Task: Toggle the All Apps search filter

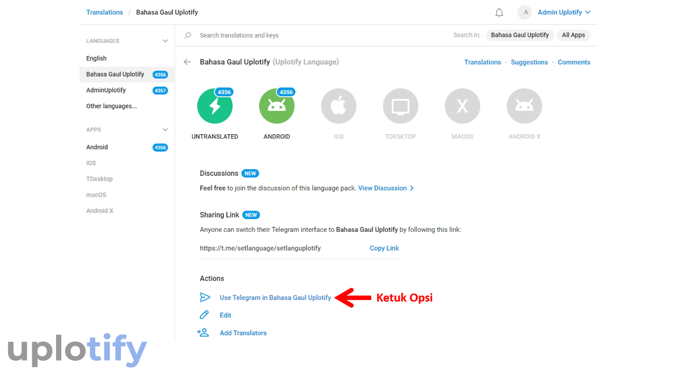Action: (573, 35)
